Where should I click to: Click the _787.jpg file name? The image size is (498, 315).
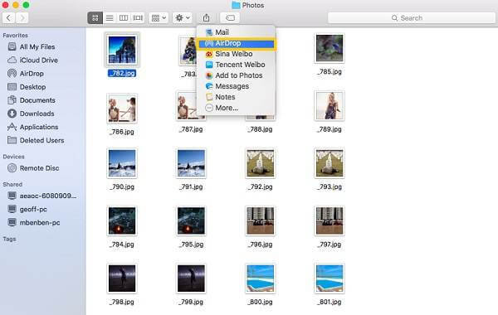tap(191, 129)
